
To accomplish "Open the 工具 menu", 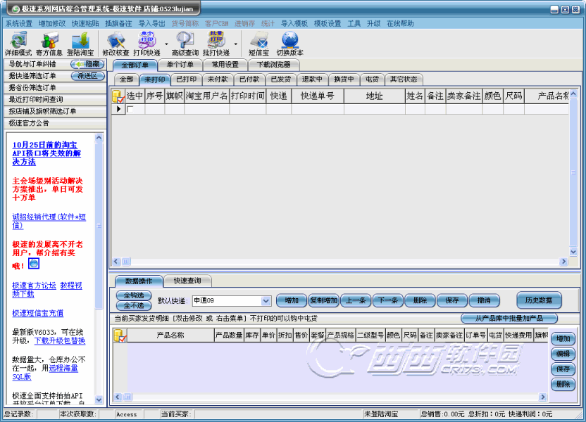I will point(354,23).
